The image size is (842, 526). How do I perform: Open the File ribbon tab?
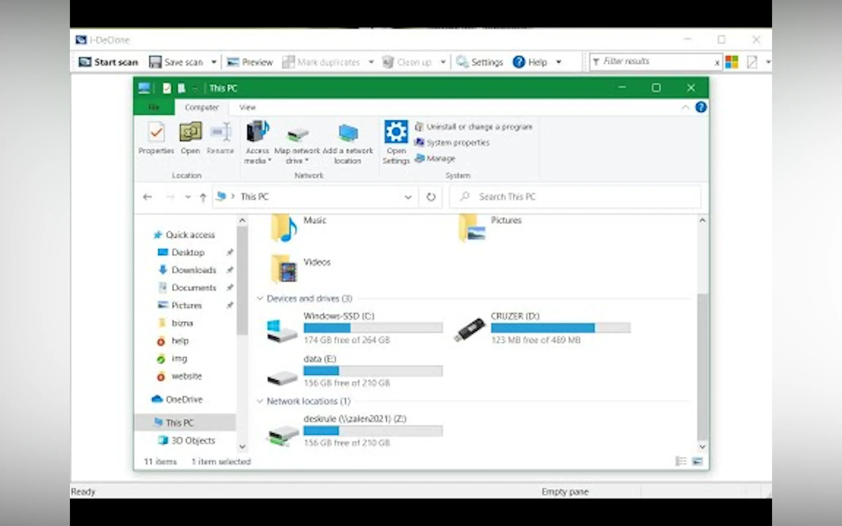[x=154, y=107]
